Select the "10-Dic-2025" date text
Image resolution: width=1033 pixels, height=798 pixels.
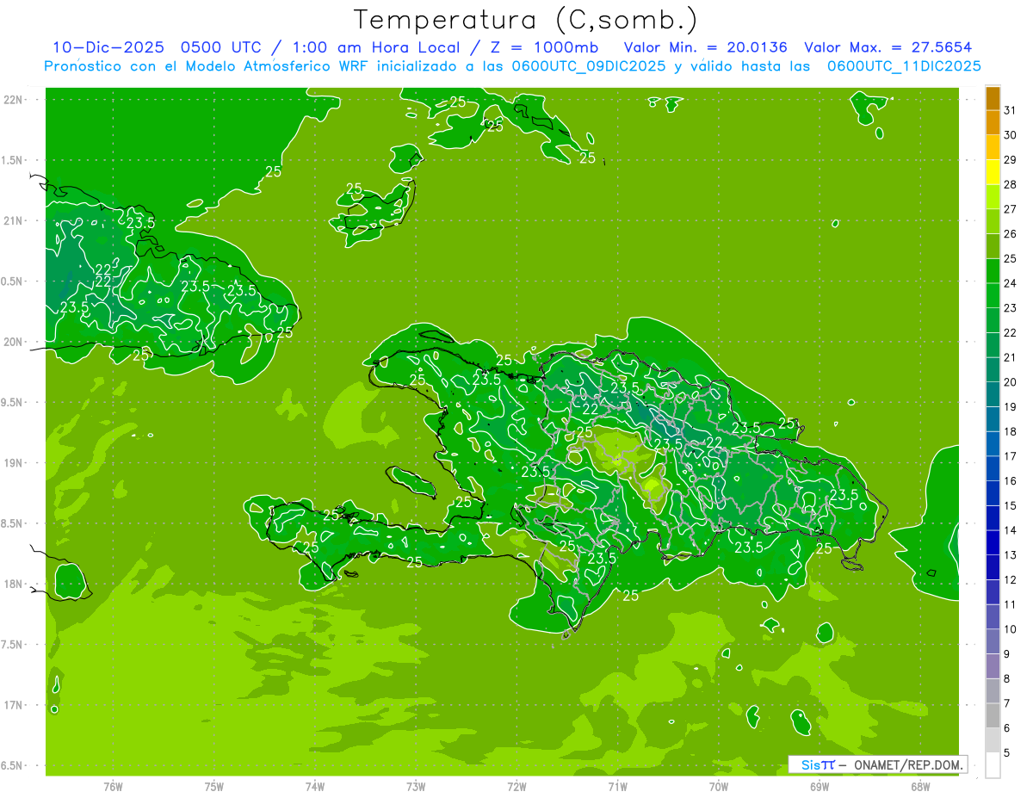108,48
